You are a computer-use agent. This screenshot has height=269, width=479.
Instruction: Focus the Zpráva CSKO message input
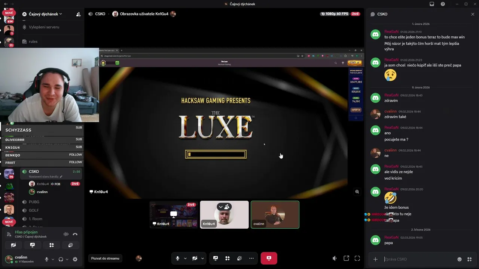coord(418,259)
